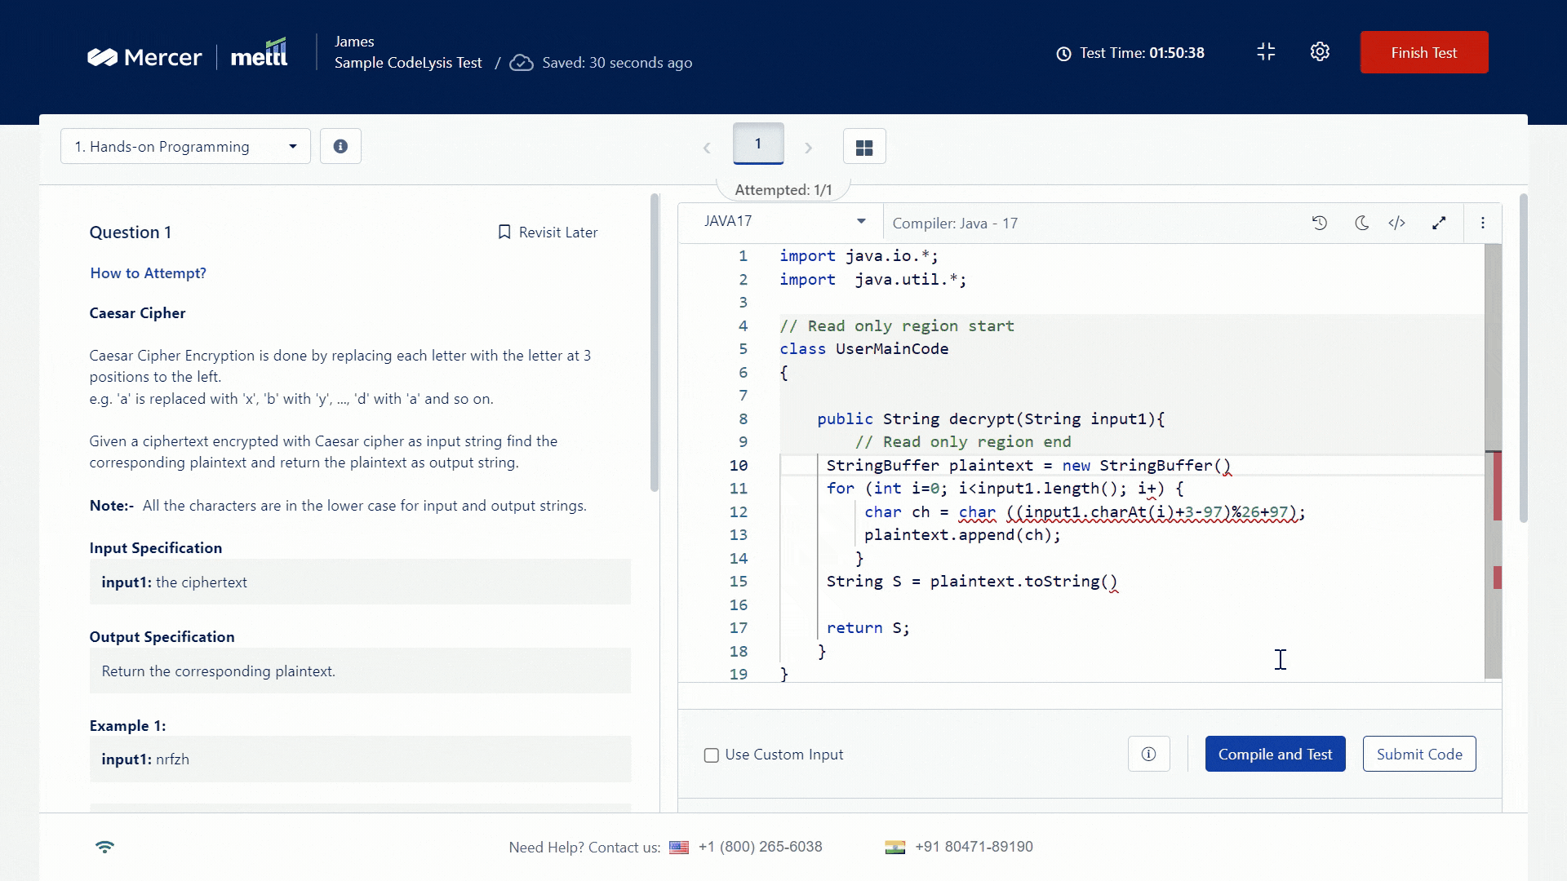The width and height of the screenshot is (1567, 881).
Task: Click the 'Sample CodeLysis Test' title
Action: tap(408, 63)
